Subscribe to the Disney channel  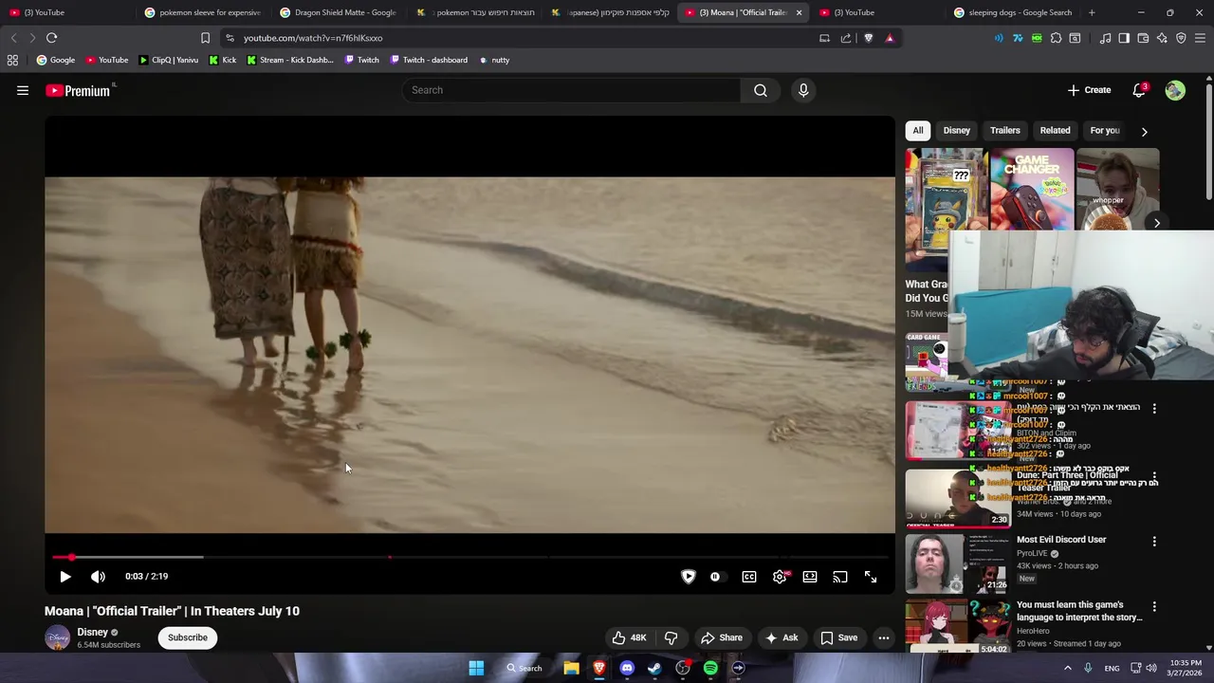188,637
